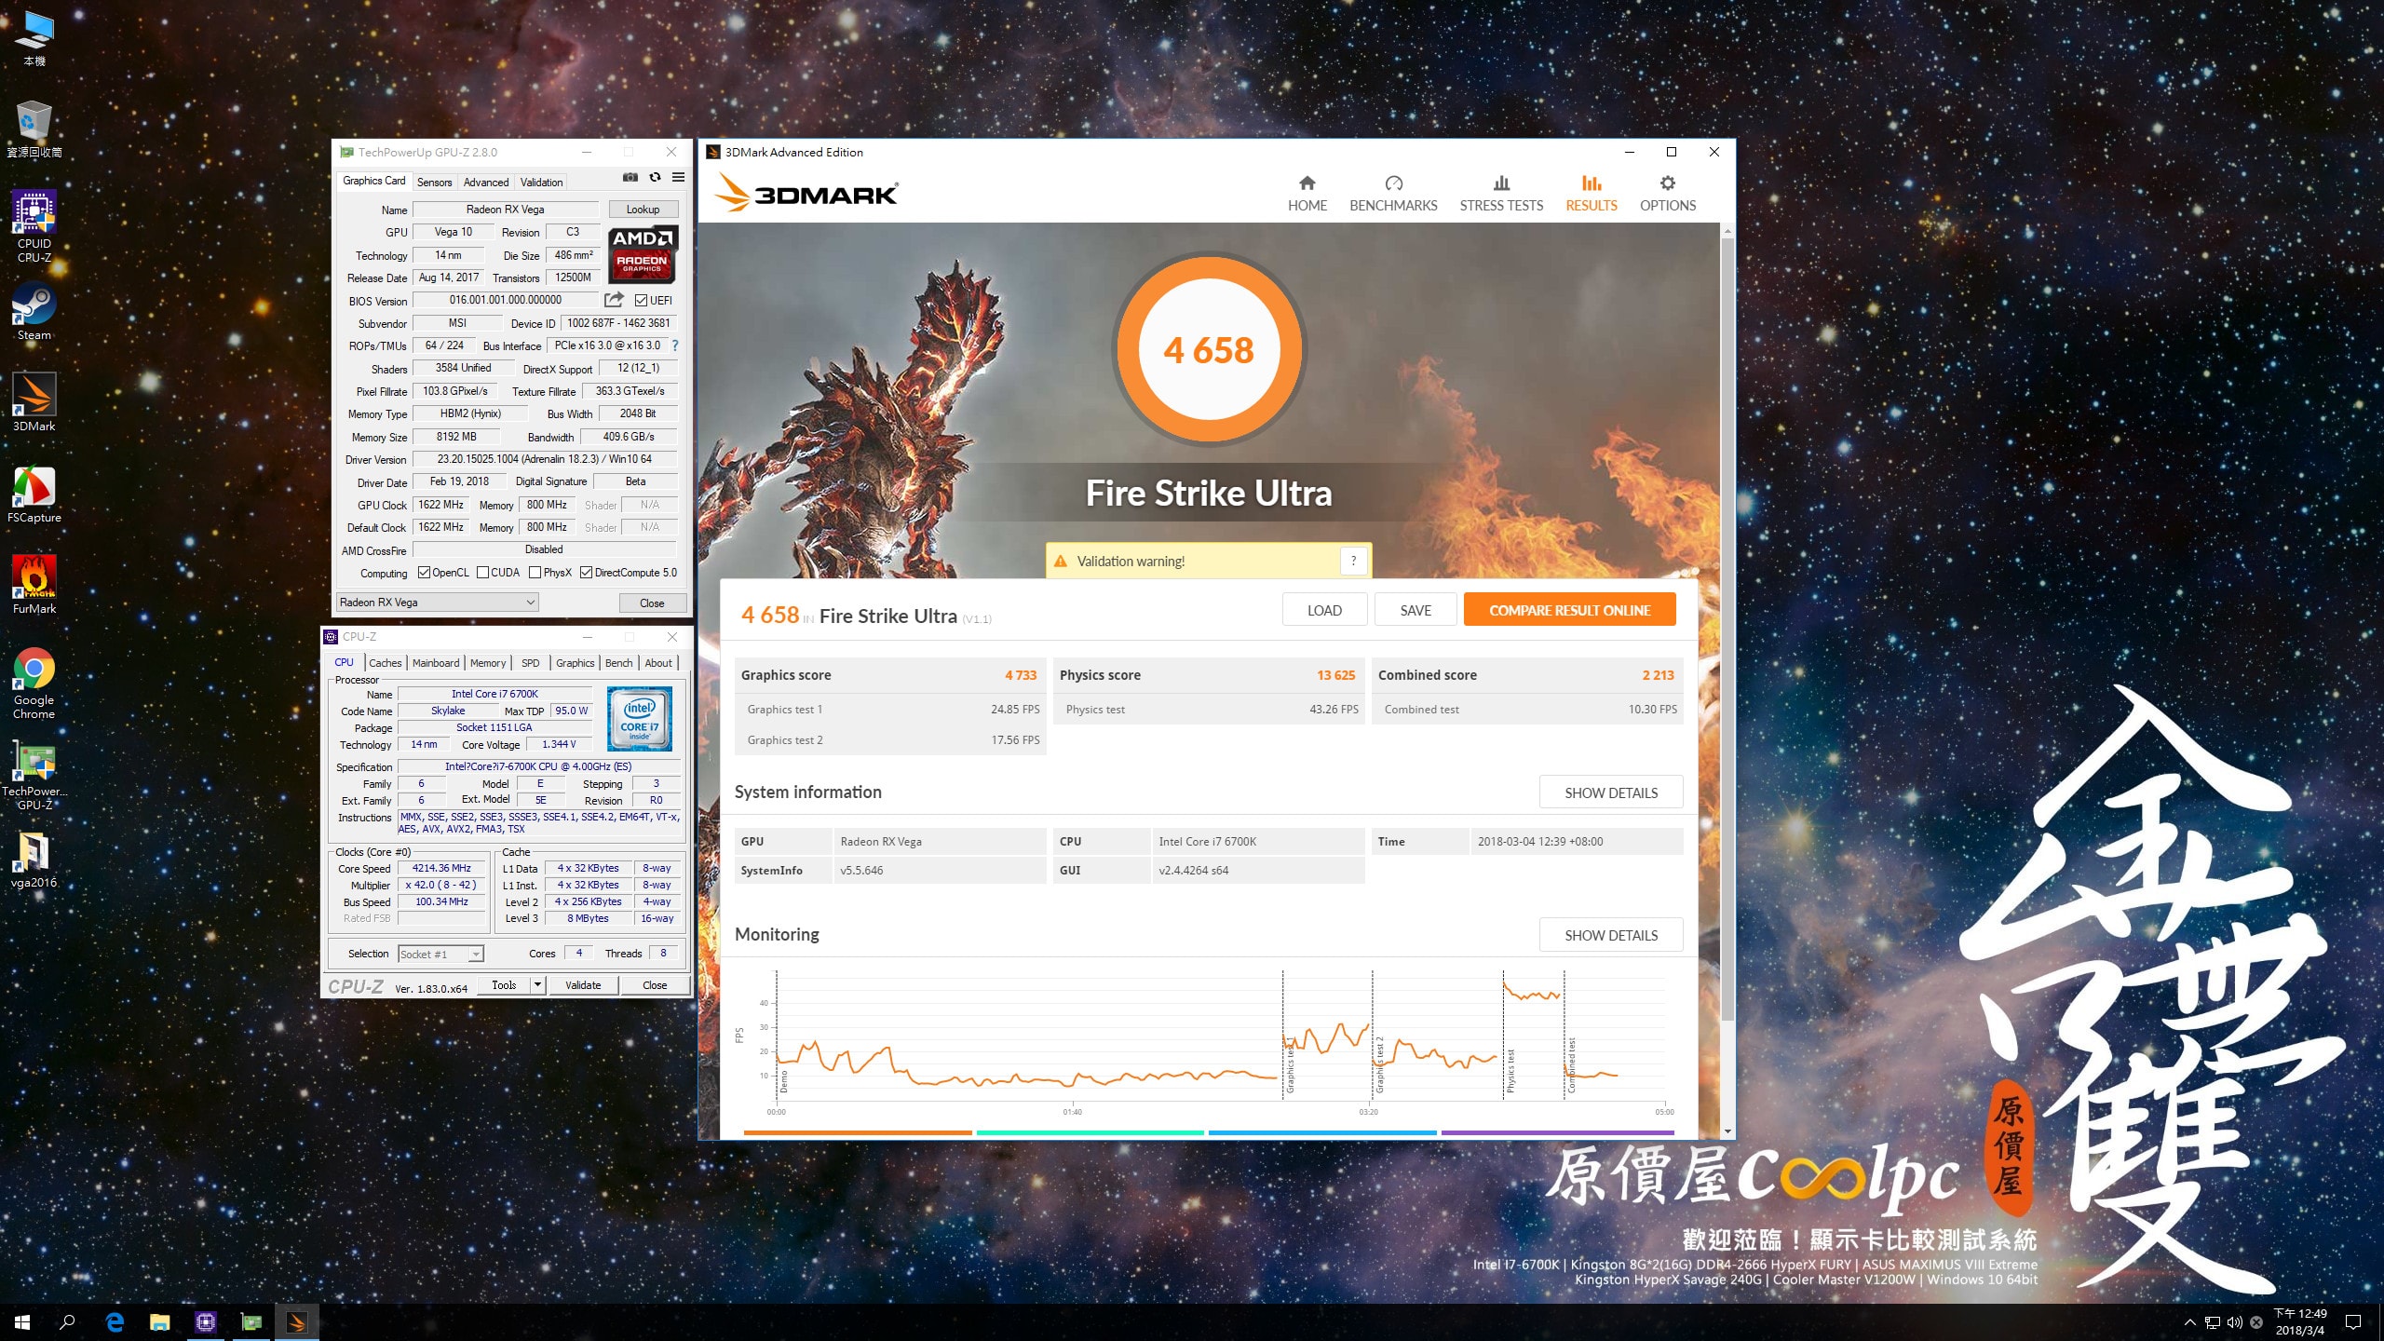Click the GPU Name field Radeon RX Vega
The width and height of the screenshot is (2384, 1341).
(506, 210)
